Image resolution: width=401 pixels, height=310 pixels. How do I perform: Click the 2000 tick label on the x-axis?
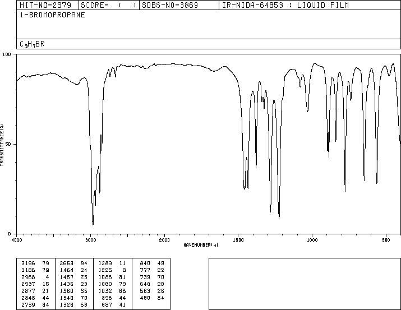pyautogui.click(x=164, y=240)
